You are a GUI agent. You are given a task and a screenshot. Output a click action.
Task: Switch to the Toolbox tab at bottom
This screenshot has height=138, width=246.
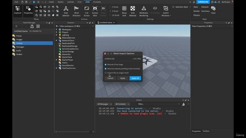(x=206, y=131)
